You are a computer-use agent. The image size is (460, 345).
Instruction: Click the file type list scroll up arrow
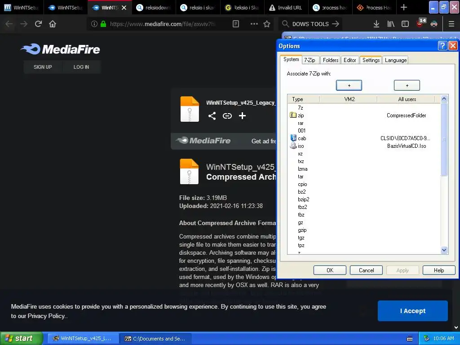(x=444, y=99)
